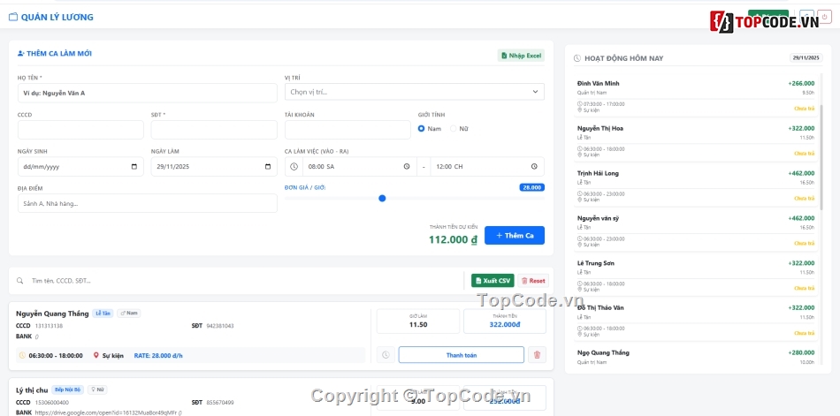Click the red power logout icon
Viewport: 840px width, 416px height.
[824, 17]
